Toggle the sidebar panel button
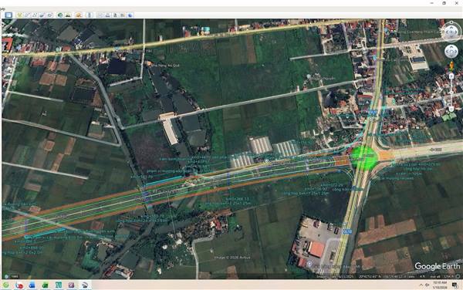Viewport: 463px width, 290px height. pyautogui.click(x=8, y=15)
